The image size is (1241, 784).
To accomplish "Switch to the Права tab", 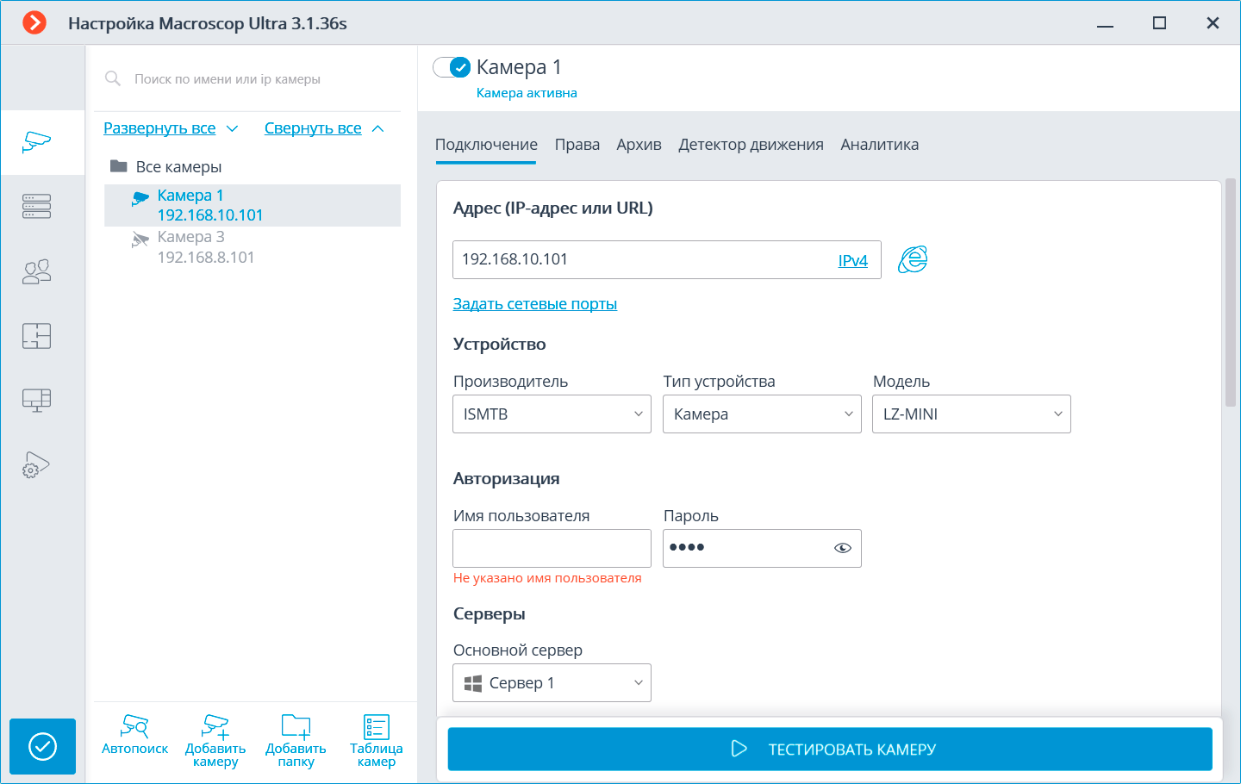I will pyautogui.click(x=577, y=145).
